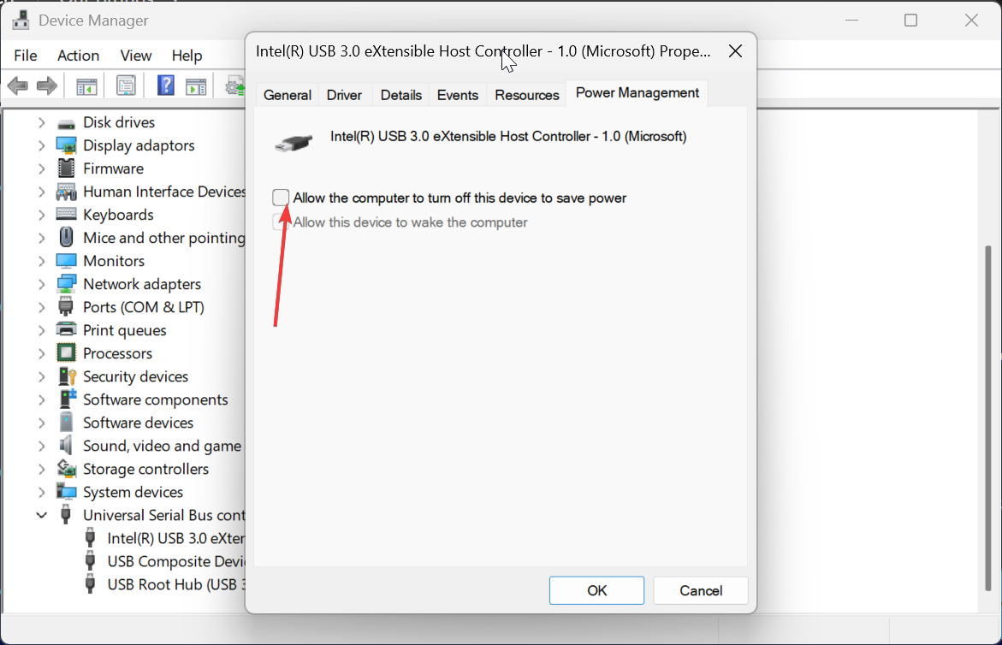Screen dimensions: 1002x645
Task: Switch to the General tab
Action: point(287,95)
